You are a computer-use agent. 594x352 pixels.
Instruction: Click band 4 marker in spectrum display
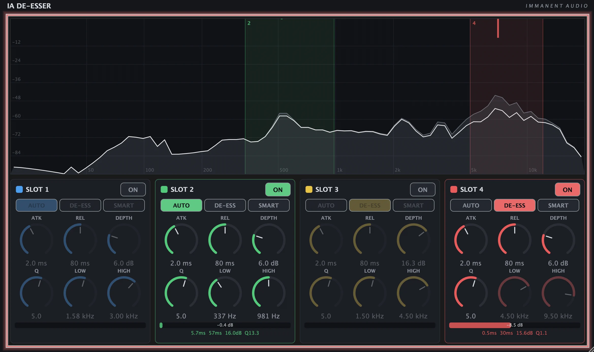(x=474, y=23)
